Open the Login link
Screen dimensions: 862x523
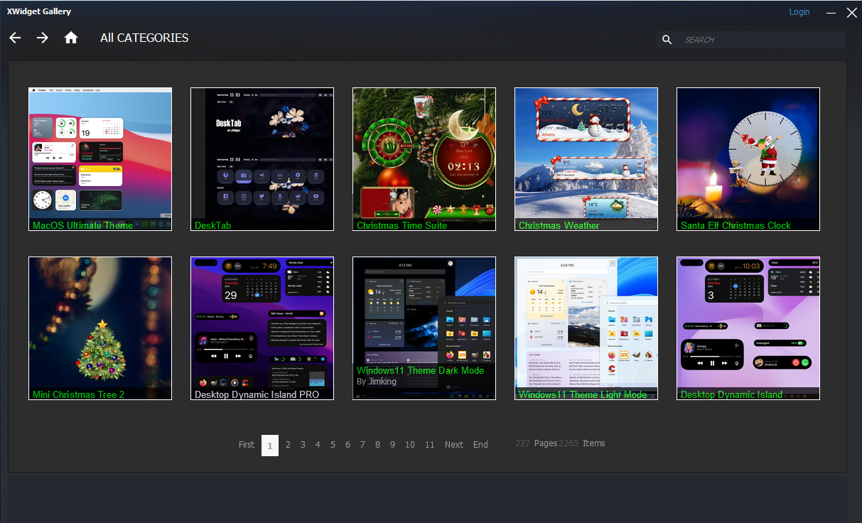pos(799,11)
